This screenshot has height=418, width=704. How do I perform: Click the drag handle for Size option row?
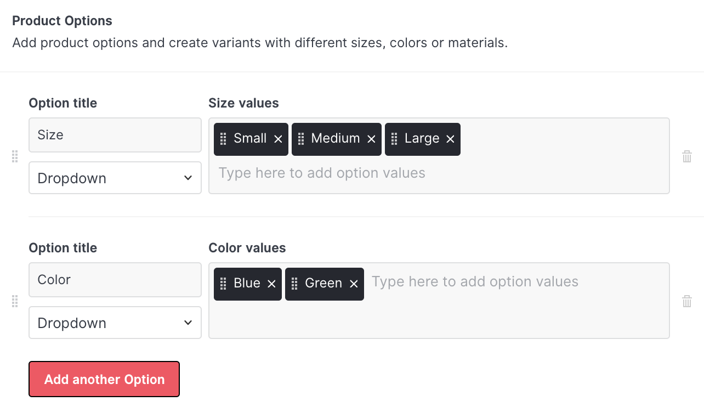[x=15, y=156]
